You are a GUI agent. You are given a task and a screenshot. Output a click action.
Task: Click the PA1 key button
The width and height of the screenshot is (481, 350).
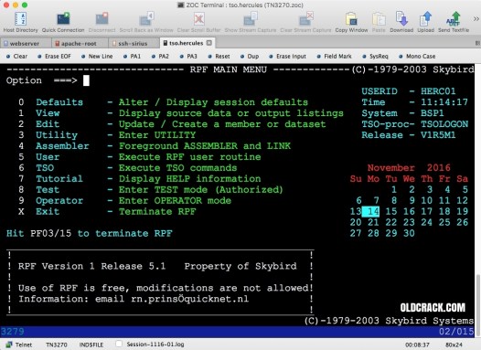[133, 57]
